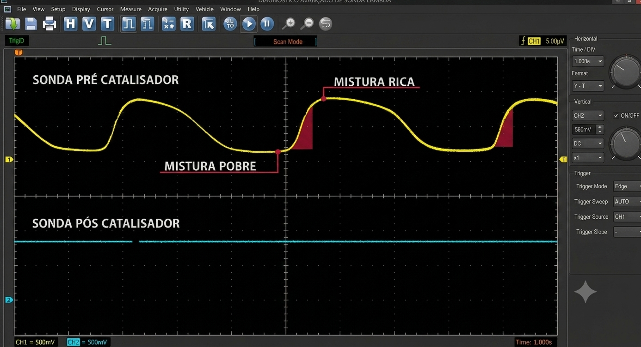
Task: Click the CH1 yellow ground level marker
Action: 9,160
